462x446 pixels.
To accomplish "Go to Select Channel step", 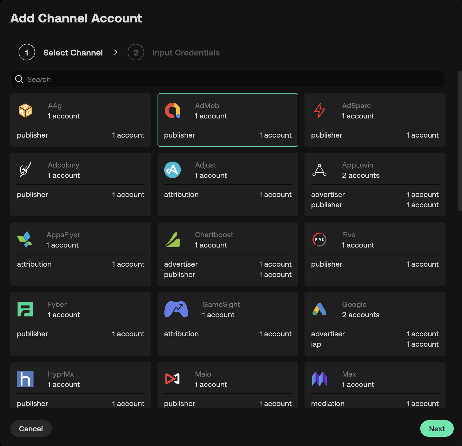I will pos(73,53).
